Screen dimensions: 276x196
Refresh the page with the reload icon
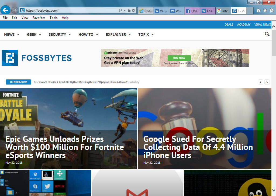(x=133, y=10)
